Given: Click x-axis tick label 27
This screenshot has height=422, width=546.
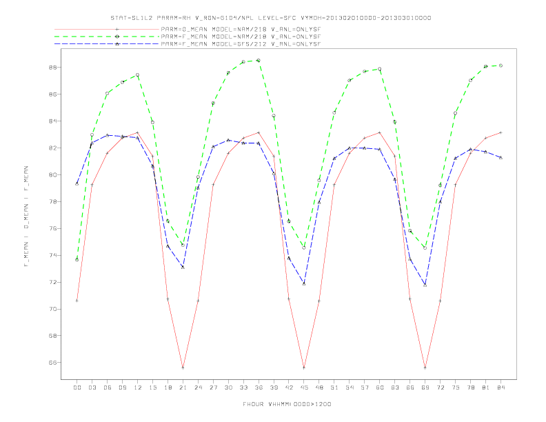Looking at the screenshot, I should pos(213,388).
